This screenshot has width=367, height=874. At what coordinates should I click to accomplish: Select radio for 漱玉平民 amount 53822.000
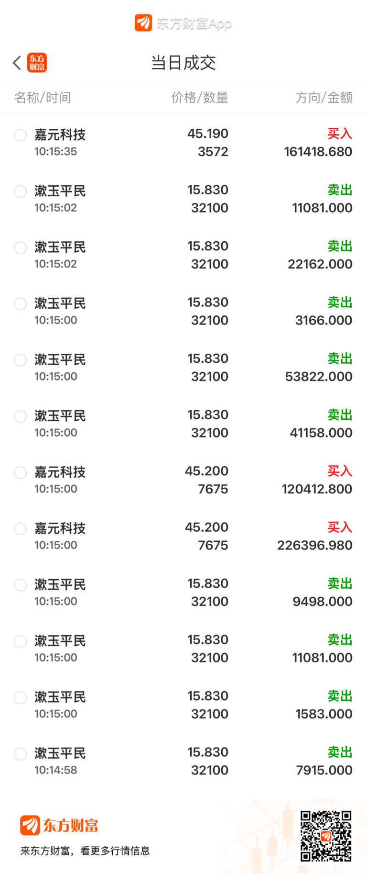click(21, 360)
